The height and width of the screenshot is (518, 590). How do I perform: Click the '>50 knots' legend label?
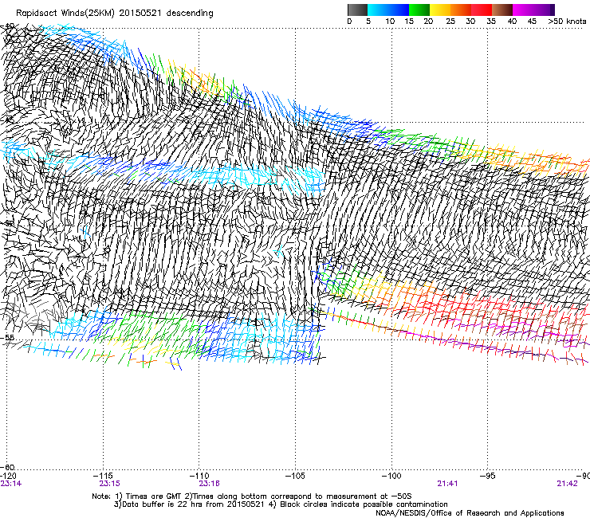tap(567, 22)
